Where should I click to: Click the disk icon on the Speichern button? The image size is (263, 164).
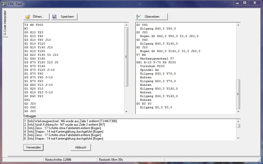(55, 17)
